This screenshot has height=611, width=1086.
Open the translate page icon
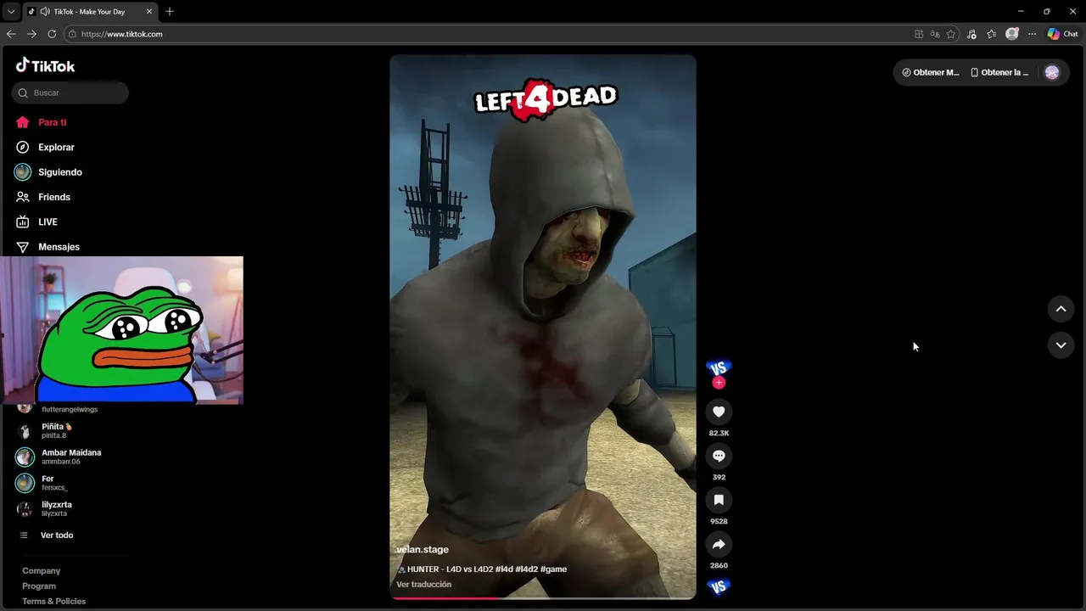coord(935,34)
